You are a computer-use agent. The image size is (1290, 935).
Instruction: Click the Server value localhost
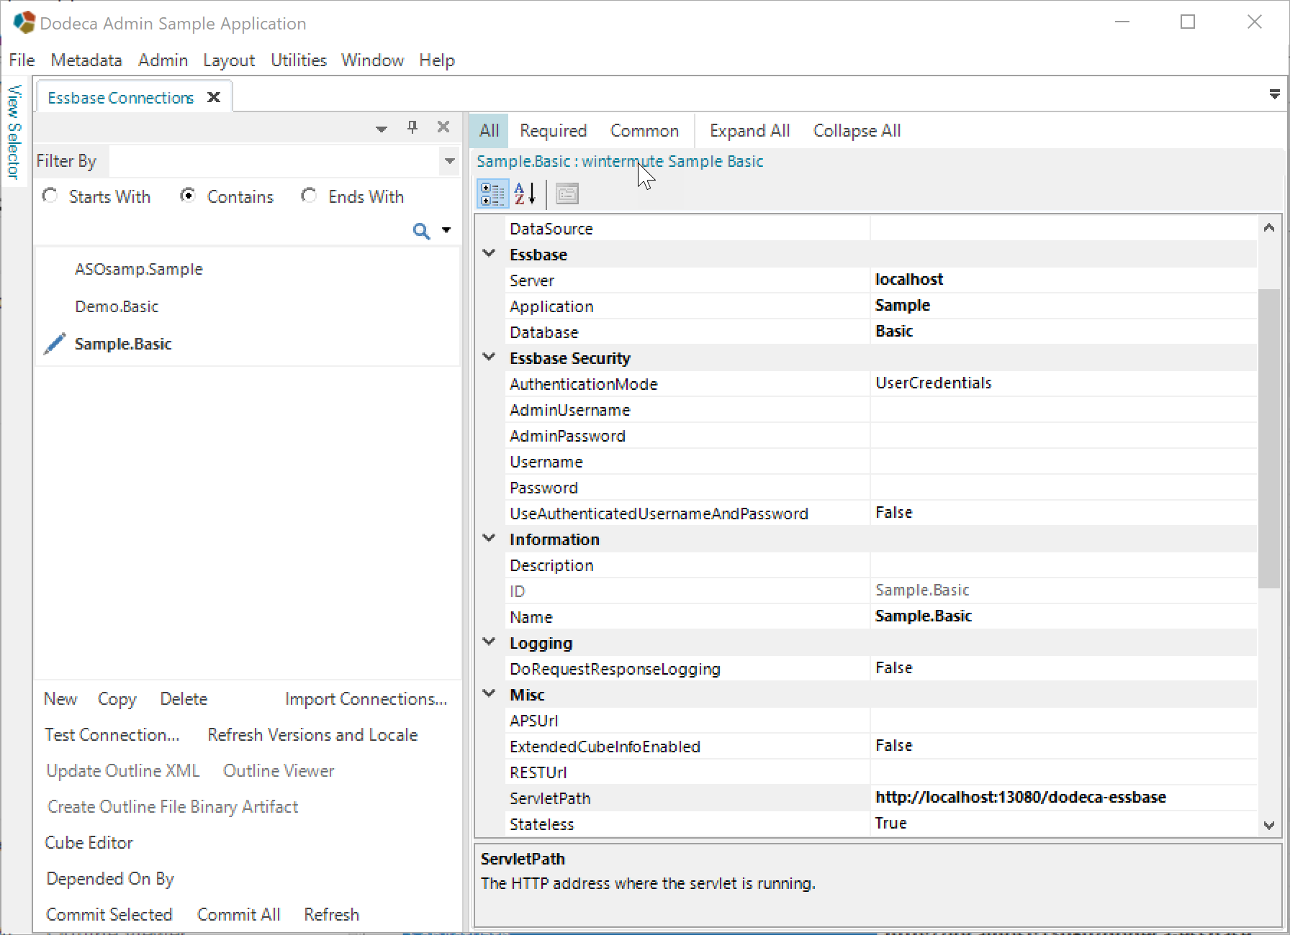click(x=908, y=280)
